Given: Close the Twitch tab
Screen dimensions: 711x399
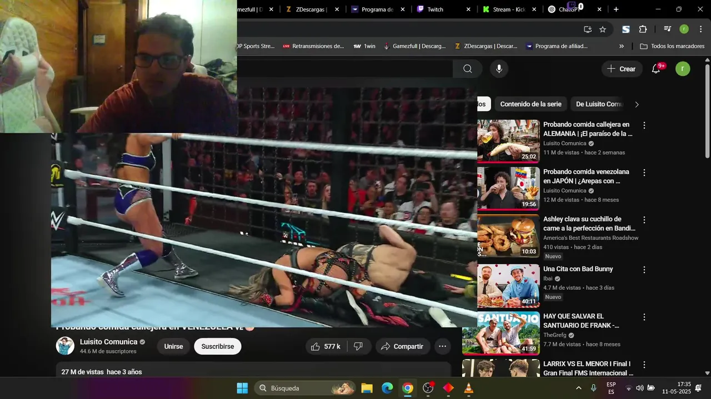Looking at the screenshot, I should tap(468, 9).
